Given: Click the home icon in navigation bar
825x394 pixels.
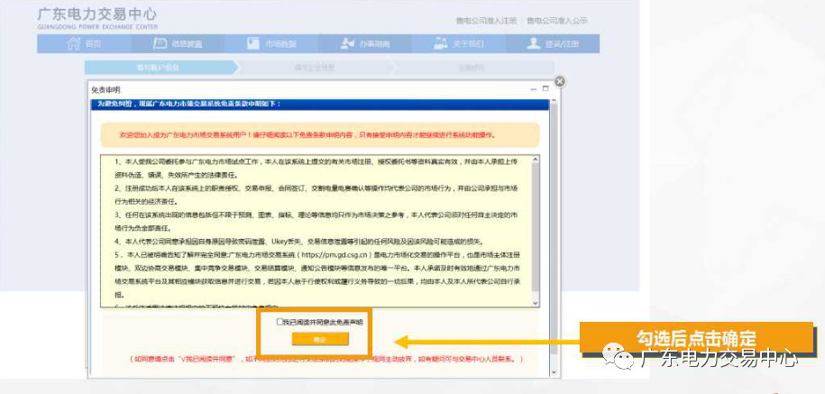Looking at the screenshot, I should tap(70, 43).
